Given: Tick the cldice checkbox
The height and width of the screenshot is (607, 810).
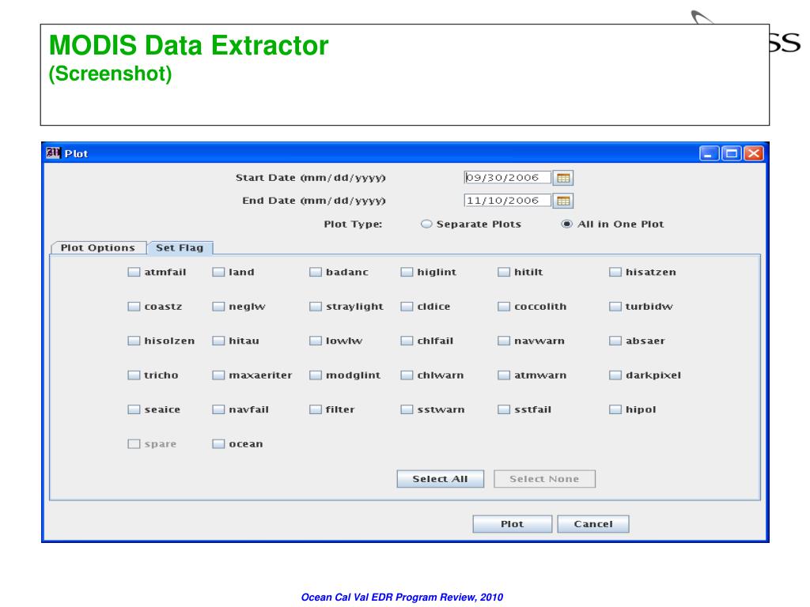Looking at the screenshot, I should point(407,307).
